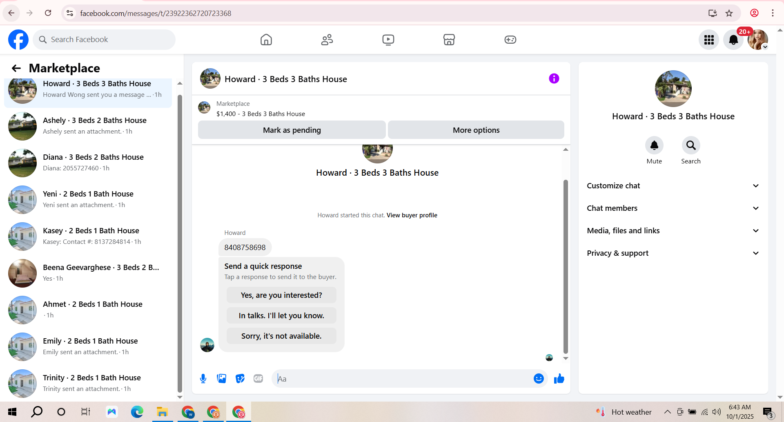784x422 pixels.
Task: Open the taskbar search magnifier
Action: pyautogui.click(x=37, y=412)
